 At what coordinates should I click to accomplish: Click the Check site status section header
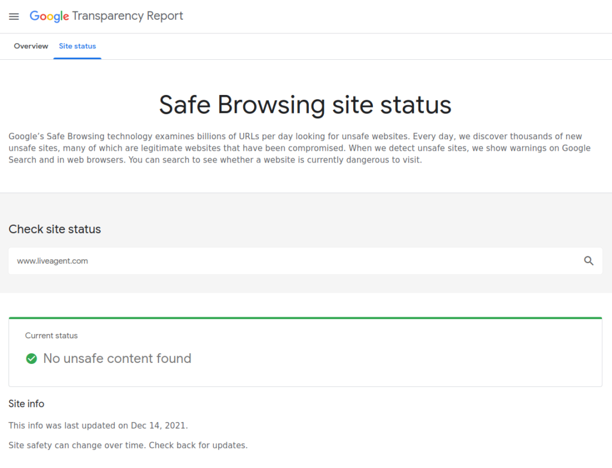(54, 229)
